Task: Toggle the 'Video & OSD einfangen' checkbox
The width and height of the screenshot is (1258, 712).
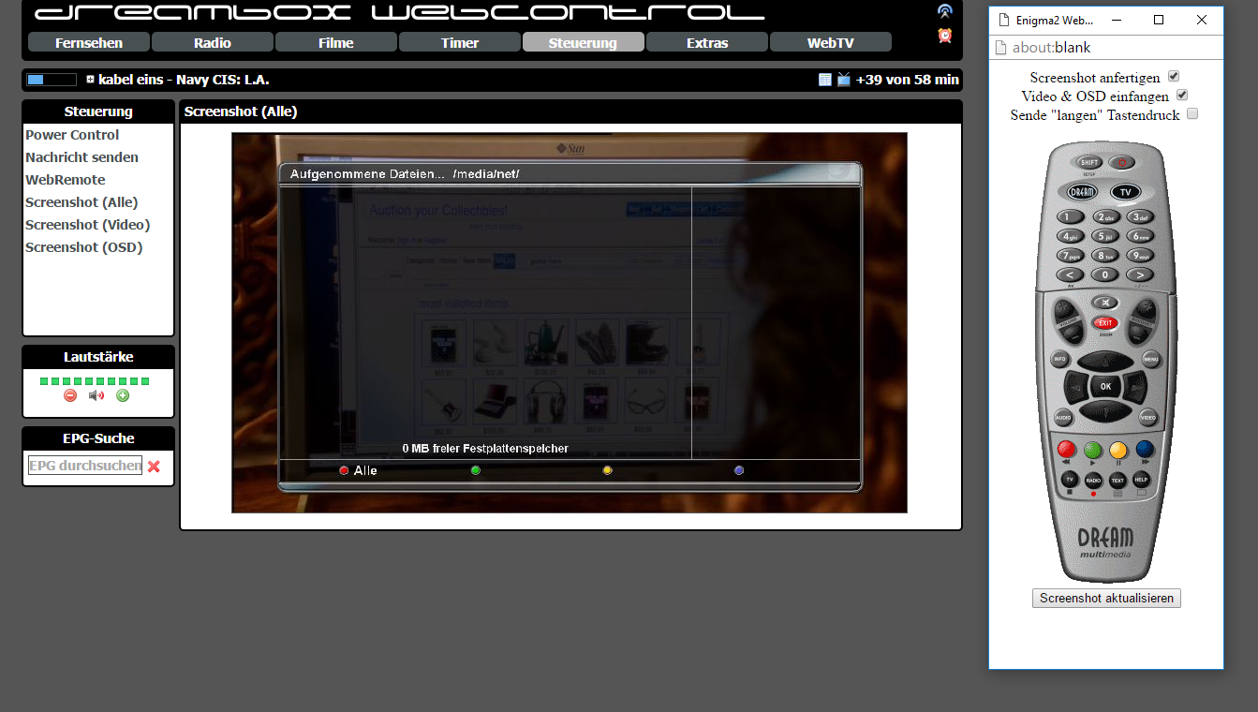Action: point(1182,96)
